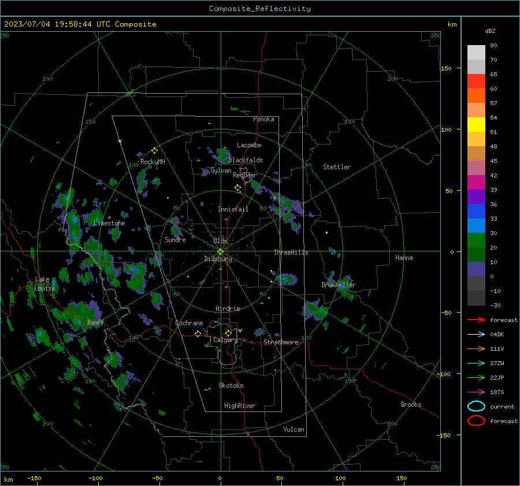The width and height of the screenshot is (520, 486).
Task: Click the green 22JP arrow icon
Action: (476, 377)
